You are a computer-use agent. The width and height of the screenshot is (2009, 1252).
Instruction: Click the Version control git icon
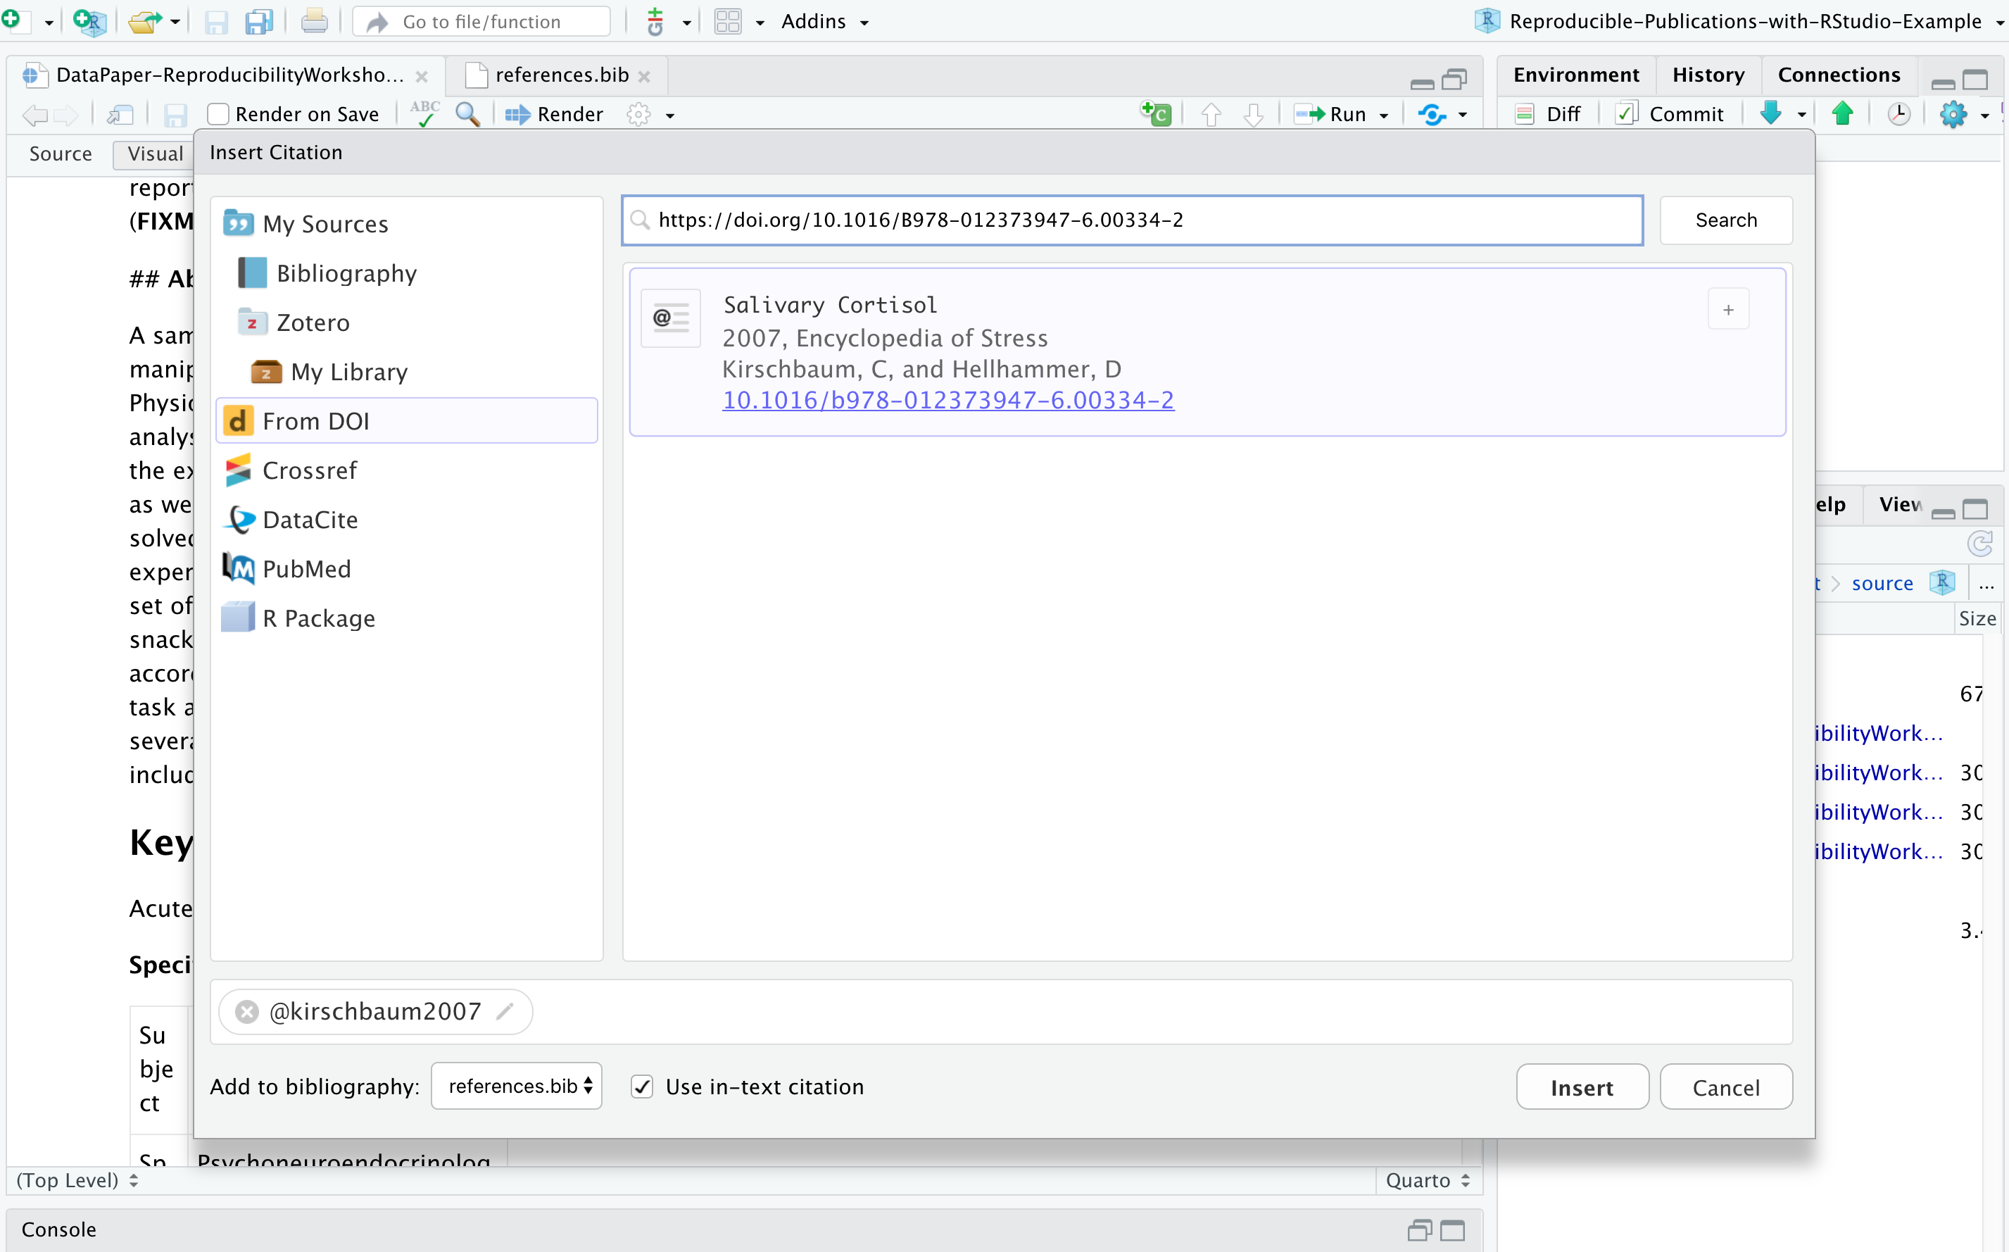(655, 22)
